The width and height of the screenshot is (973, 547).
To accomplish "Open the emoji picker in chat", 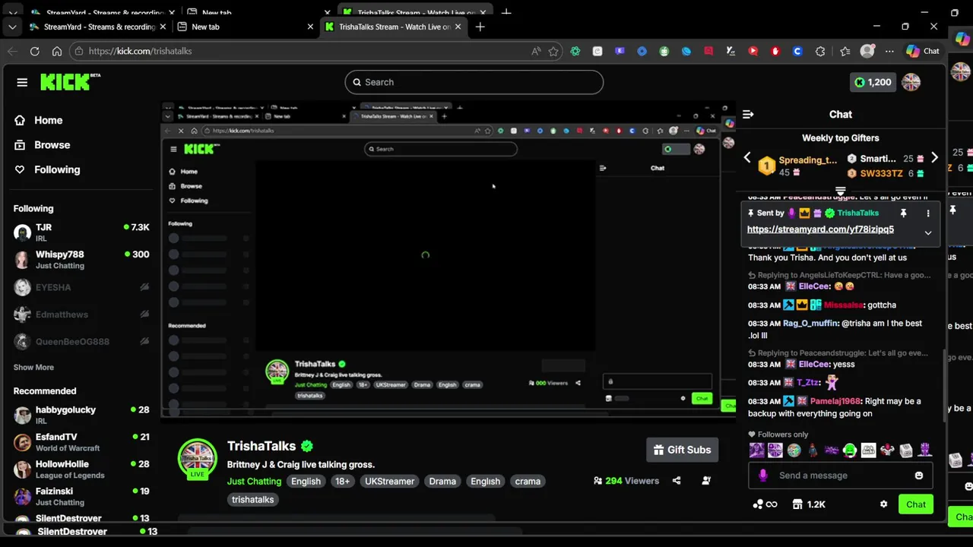I will [919, 476].
